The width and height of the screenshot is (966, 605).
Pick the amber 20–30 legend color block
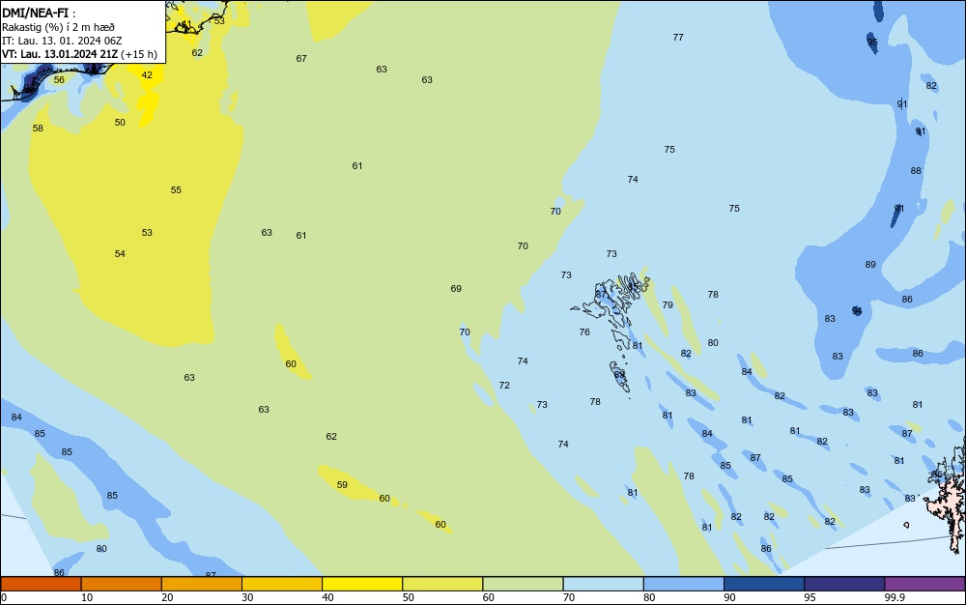[202, 584]
